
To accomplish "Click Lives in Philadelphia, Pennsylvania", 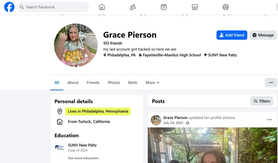I will [x=98, y=111].
